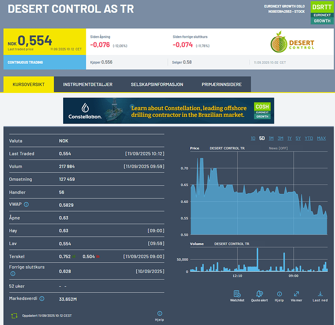Select the MAX chart range
Screen dimensions: 335x325
[321, 138]
